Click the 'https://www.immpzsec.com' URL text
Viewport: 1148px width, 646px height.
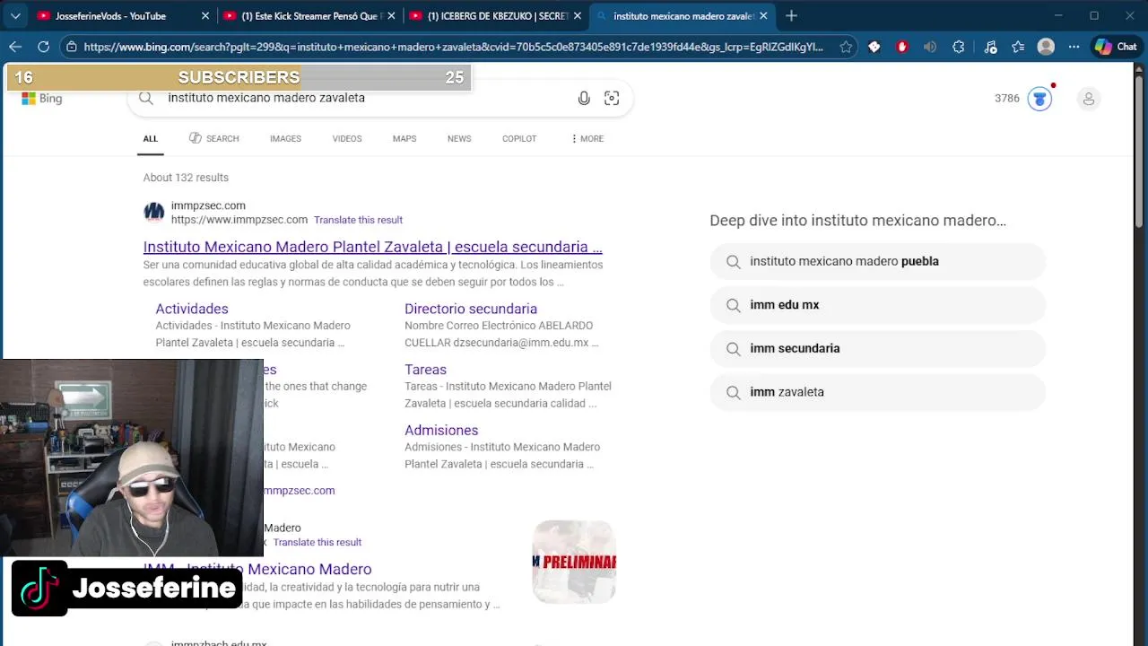[x=239, y=220]
